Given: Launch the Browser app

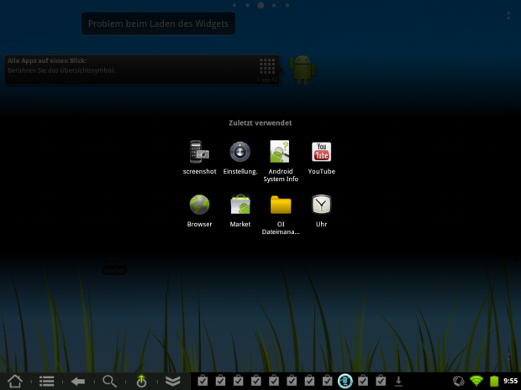Looking at the screenshot, I should point(199,211).
